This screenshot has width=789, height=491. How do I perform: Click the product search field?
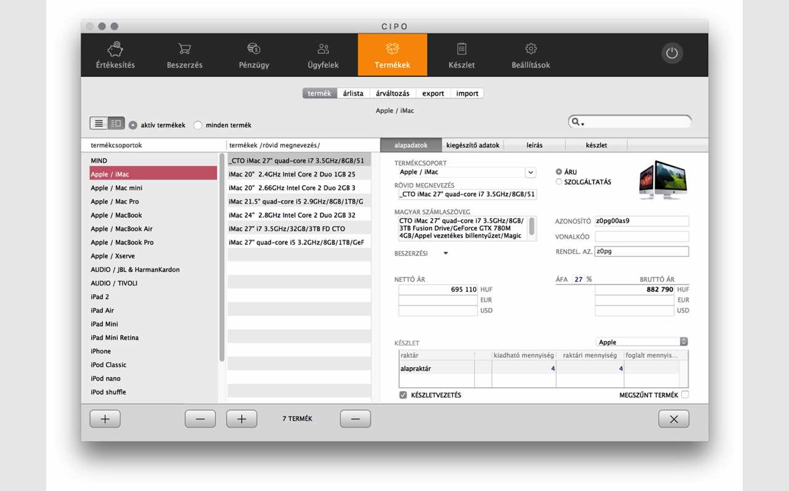pyautogui.click(x=636, y=122)
